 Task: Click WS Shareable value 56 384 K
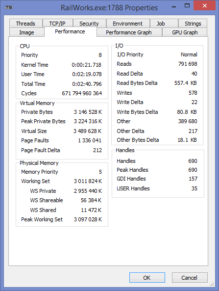91,200
